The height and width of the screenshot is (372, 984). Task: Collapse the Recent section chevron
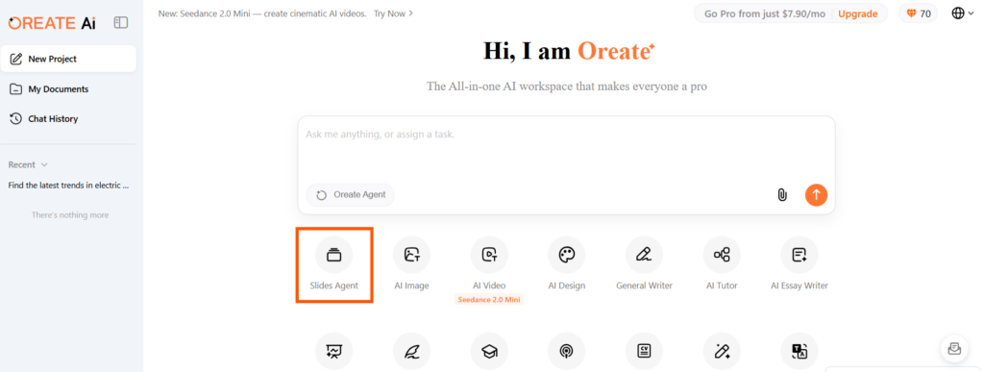click(x=44, y=165)
